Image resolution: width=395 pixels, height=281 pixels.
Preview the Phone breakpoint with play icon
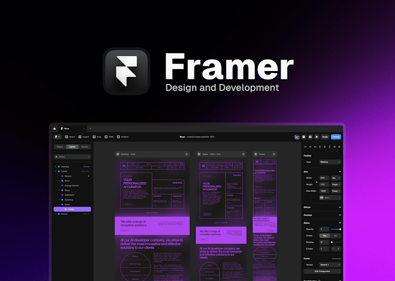coord(256,154)
